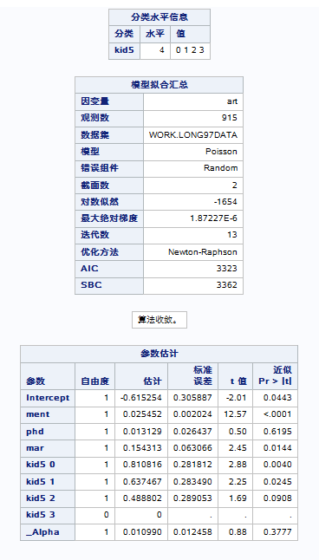Click the phd p-value '0.6195'

click(277, 432)
